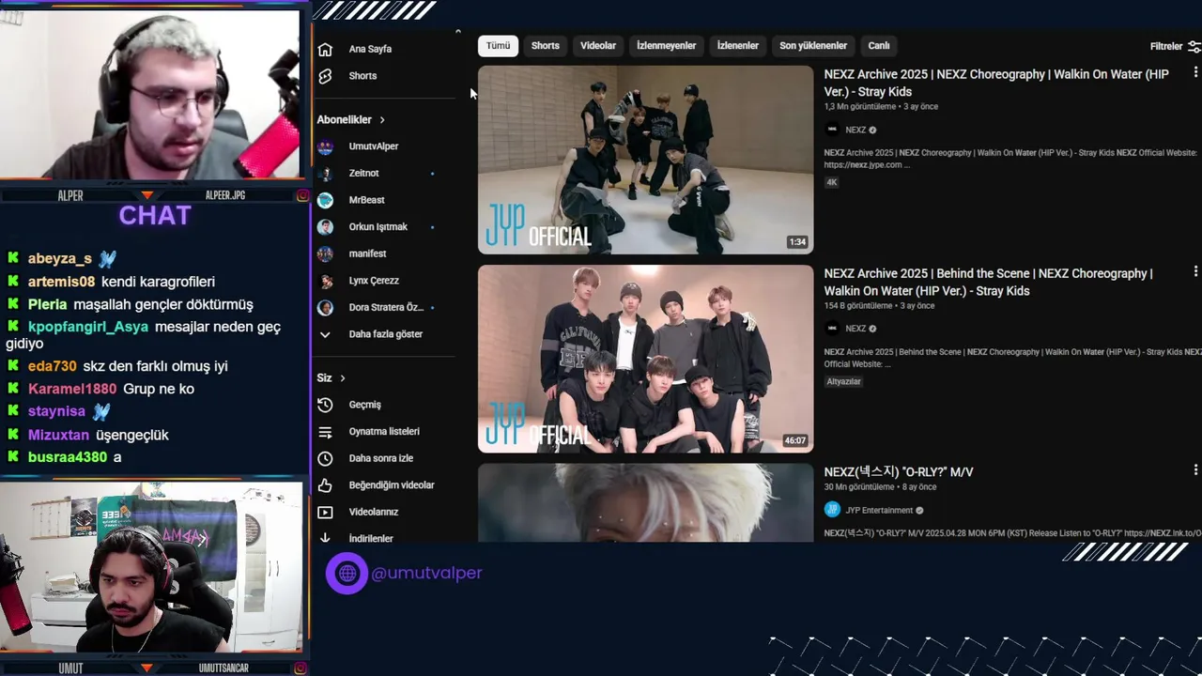Click chat username kpopfangirl_Asya
1202x676 pixels.
click(88, 327)
